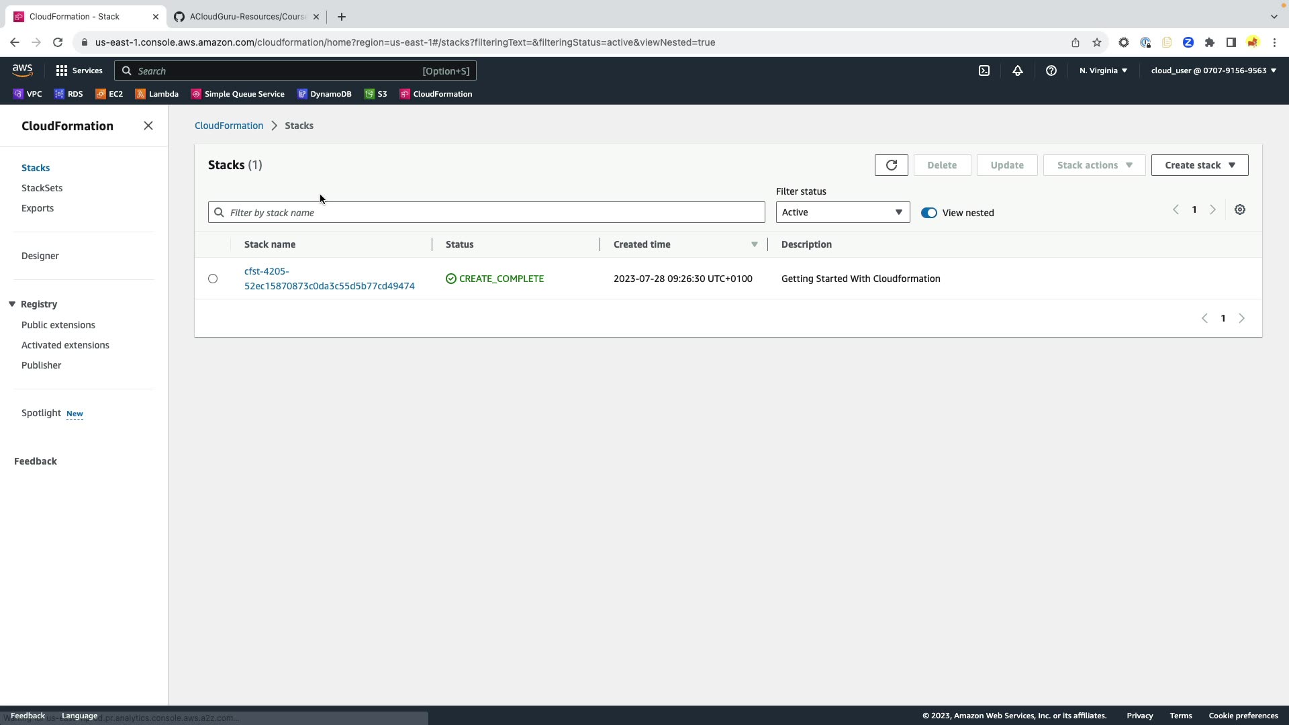Screen dimensions: 1289x725
Task: Open the AWS CloudShell icon
Action: [x=984, y=70]
